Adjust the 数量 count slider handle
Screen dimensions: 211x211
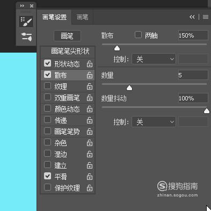pyautogui.click(x=129, y=88)
